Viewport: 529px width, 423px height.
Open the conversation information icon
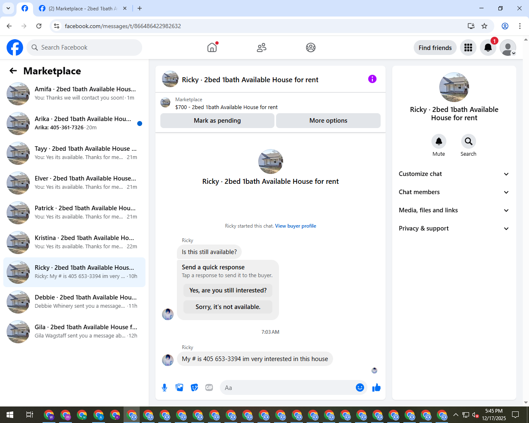[372, 79]
